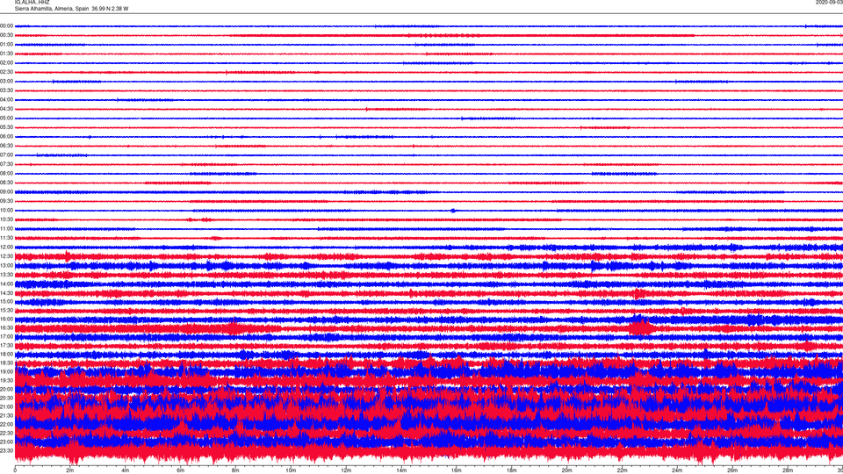
Task: Click the '14:30' time label
Action: coord(6,293)
